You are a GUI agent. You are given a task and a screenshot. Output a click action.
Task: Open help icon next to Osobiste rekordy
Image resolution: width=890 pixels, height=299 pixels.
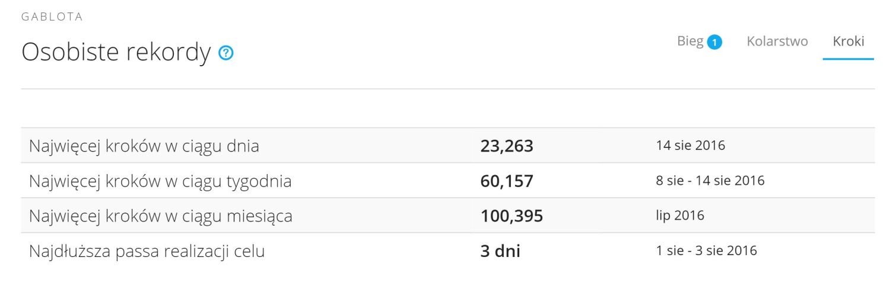click(x=226, y=53)
